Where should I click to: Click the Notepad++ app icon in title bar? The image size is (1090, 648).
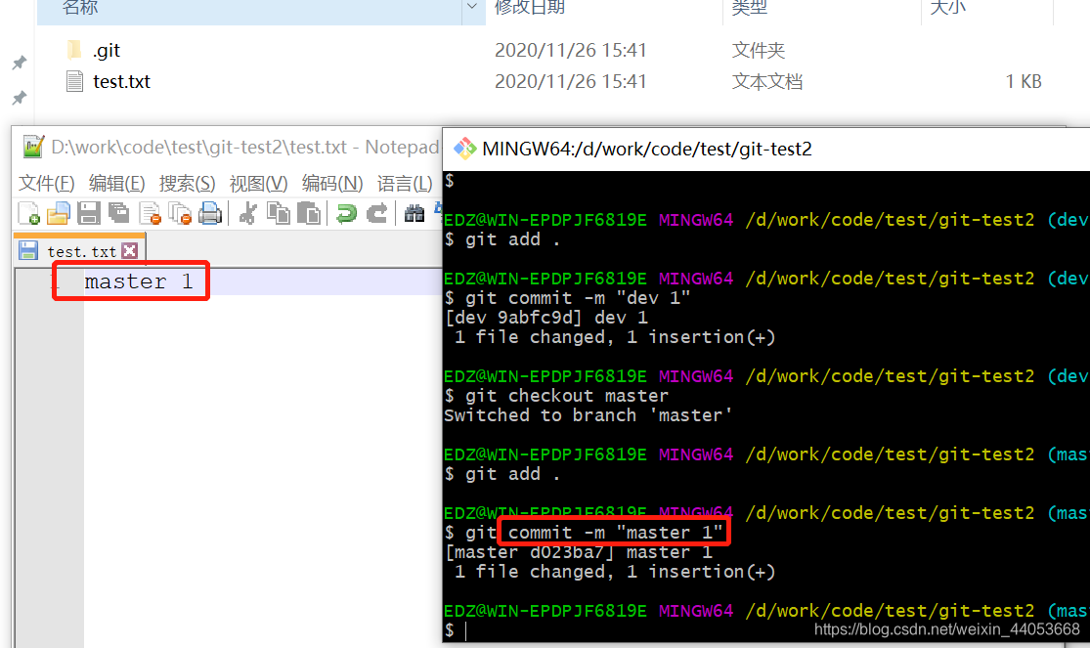[x=33, y=148]
